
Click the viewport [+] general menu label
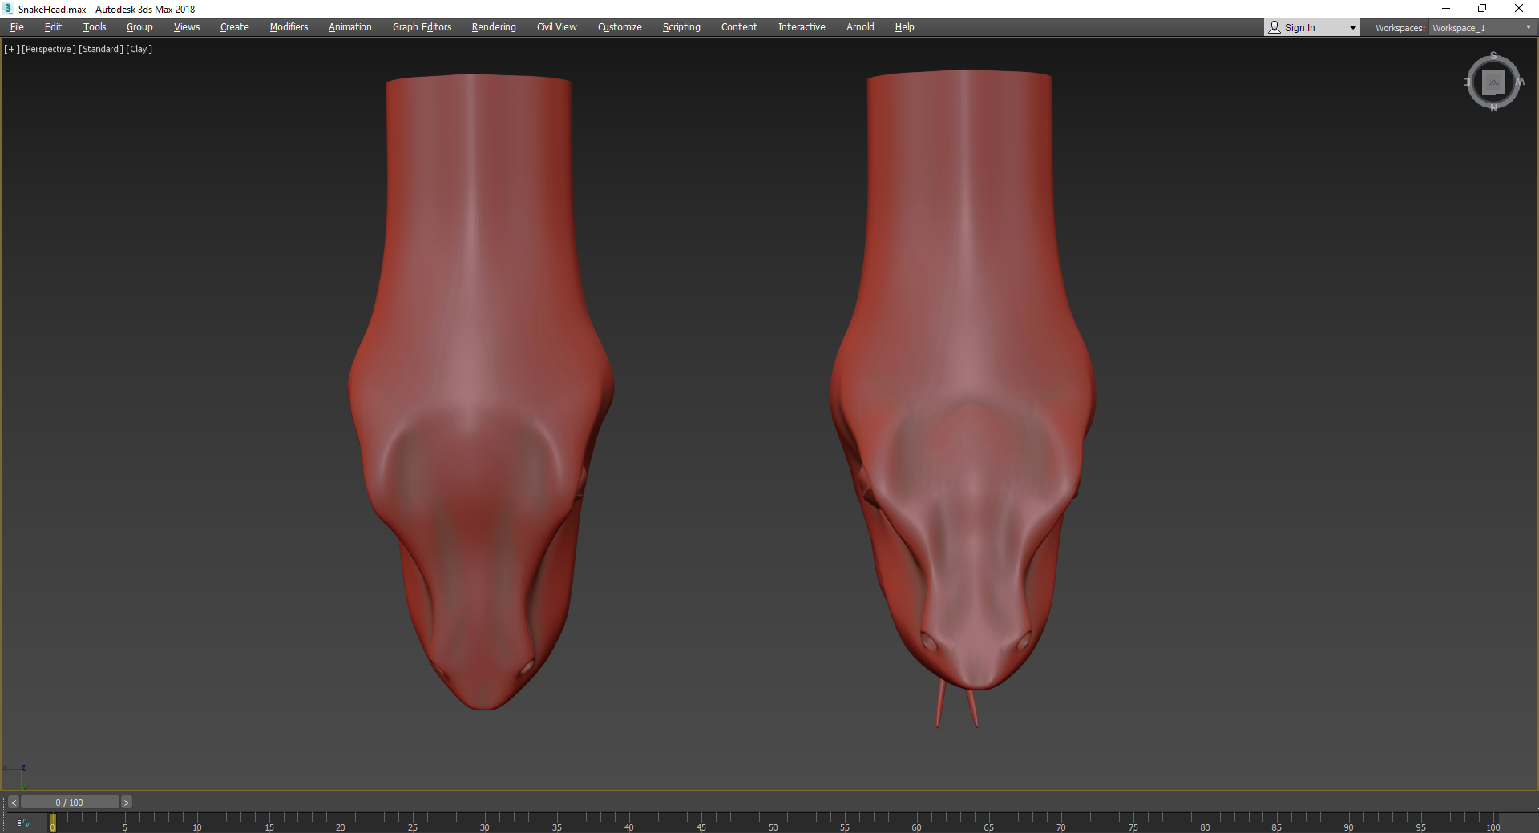11,49
